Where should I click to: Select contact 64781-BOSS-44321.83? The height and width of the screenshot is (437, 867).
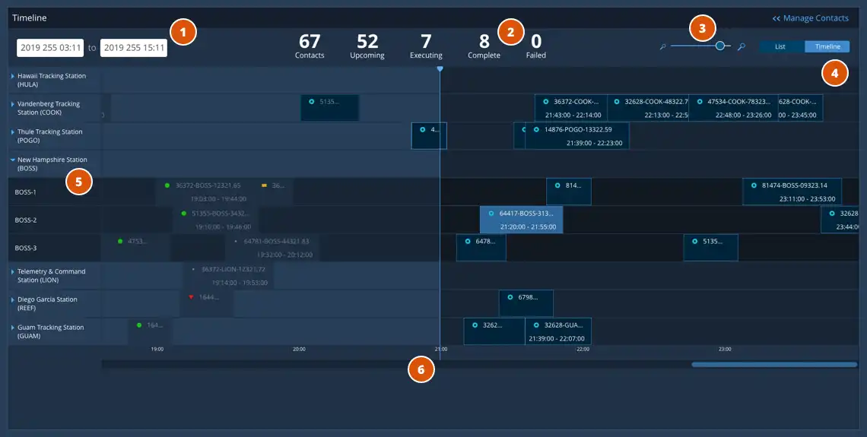click(272, 248)
